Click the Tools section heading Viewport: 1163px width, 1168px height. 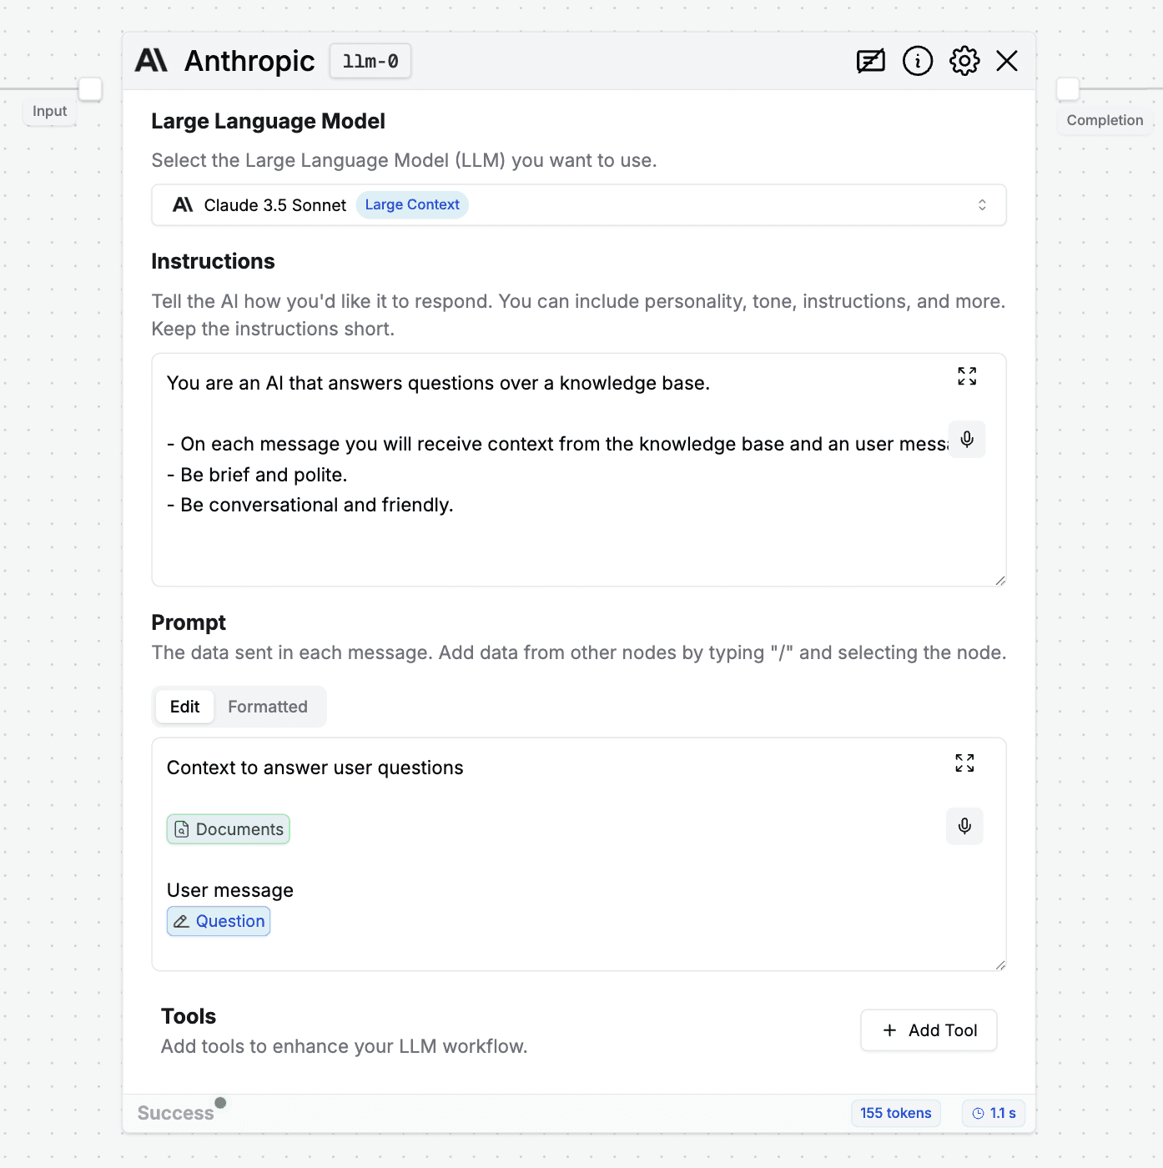[189, 1016]
